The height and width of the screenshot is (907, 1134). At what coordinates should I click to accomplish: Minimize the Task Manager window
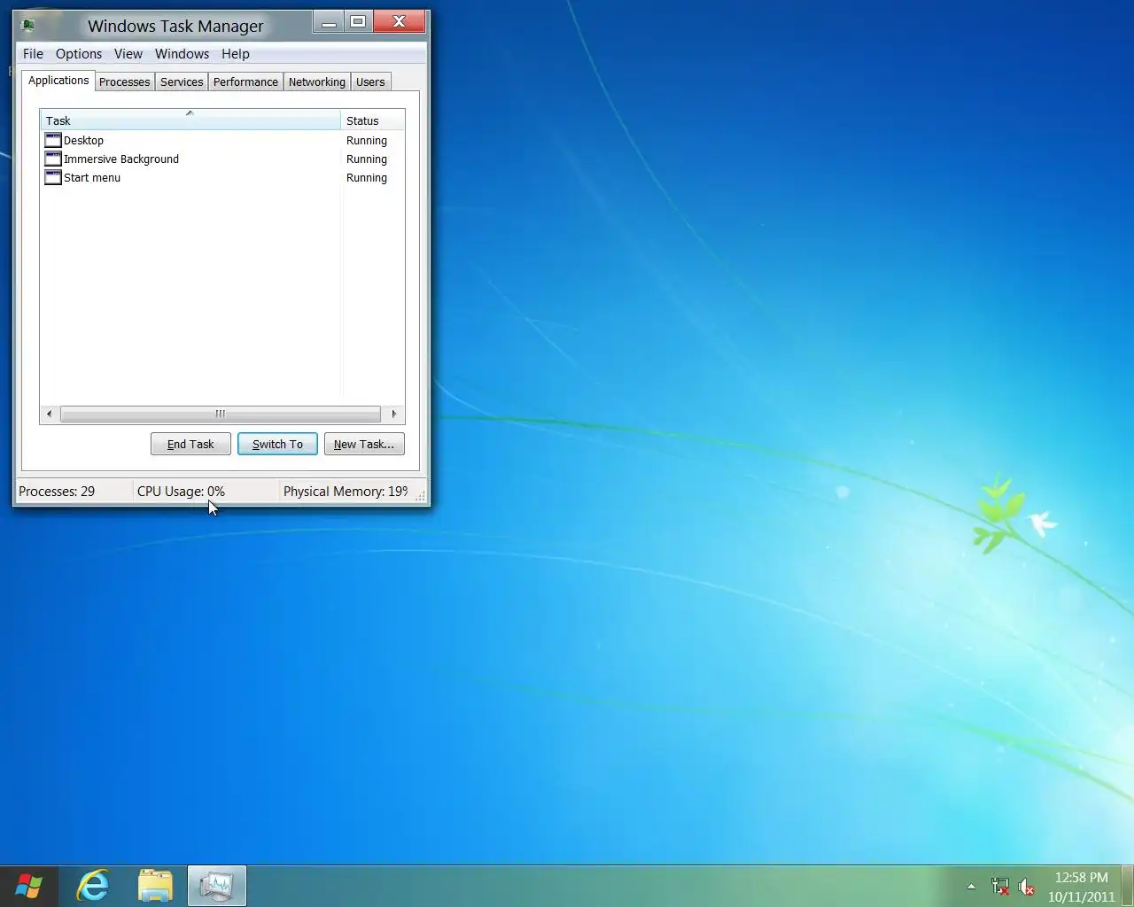[329, 22]
